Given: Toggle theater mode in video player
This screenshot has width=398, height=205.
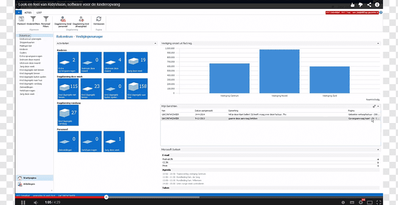Looking at the screenshot, I should 370,202.
